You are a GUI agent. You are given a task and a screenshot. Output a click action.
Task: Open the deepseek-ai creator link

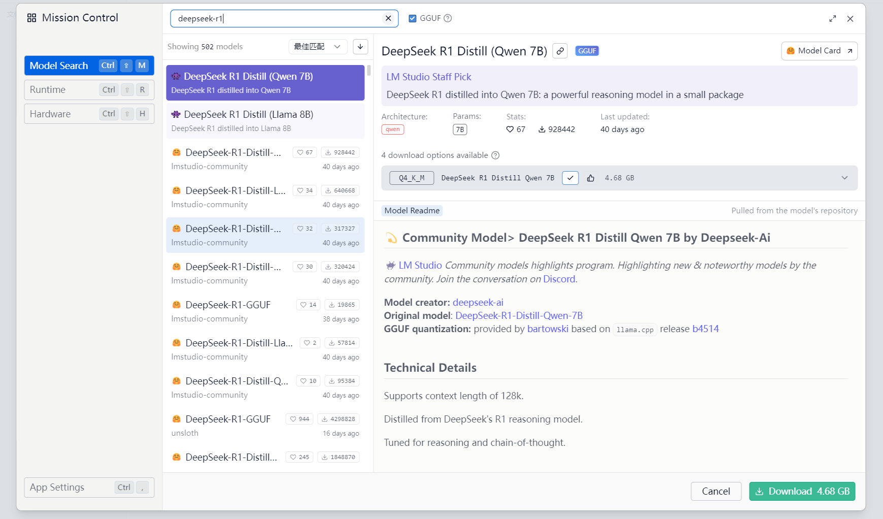(x=478, y=302)
